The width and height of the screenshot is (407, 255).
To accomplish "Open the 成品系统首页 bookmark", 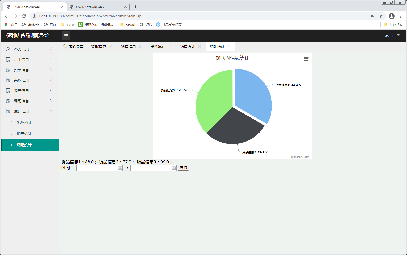I will 169,25.
